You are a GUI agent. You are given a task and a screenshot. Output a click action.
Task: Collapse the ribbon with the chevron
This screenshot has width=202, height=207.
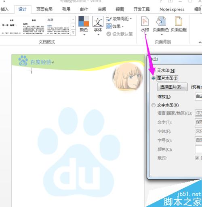(x=200, y=42)
